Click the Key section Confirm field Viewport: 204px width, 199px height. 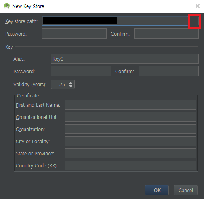click(168, 71)
